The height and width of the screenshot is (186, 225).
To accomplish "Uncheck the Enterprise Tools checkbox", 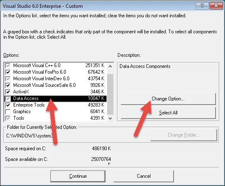I will click(x=8, y=105).
